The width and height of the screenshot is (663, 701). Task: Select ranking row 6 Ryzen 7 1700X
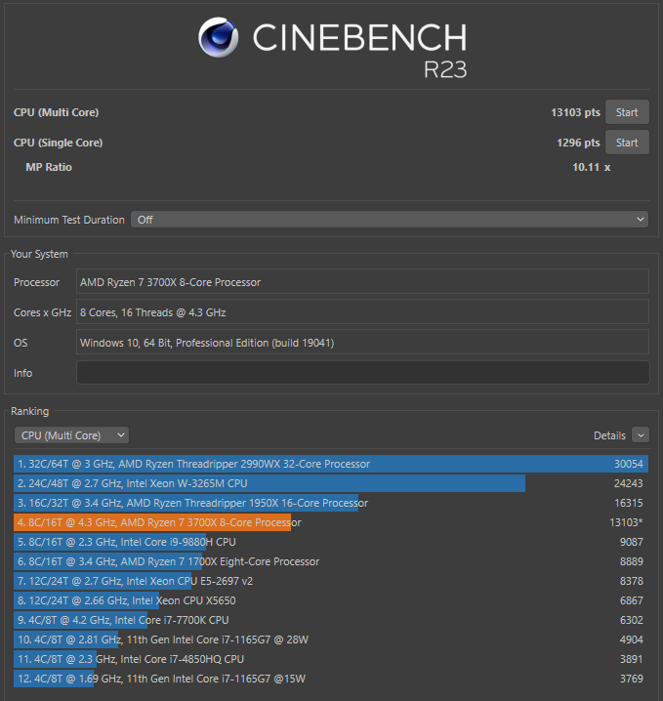pos(331,561)
